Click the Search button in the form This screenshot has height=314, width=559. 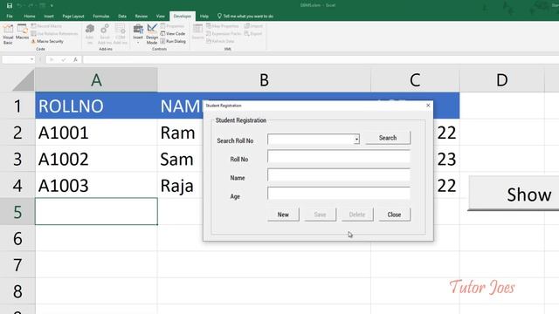tap(388, 138)
